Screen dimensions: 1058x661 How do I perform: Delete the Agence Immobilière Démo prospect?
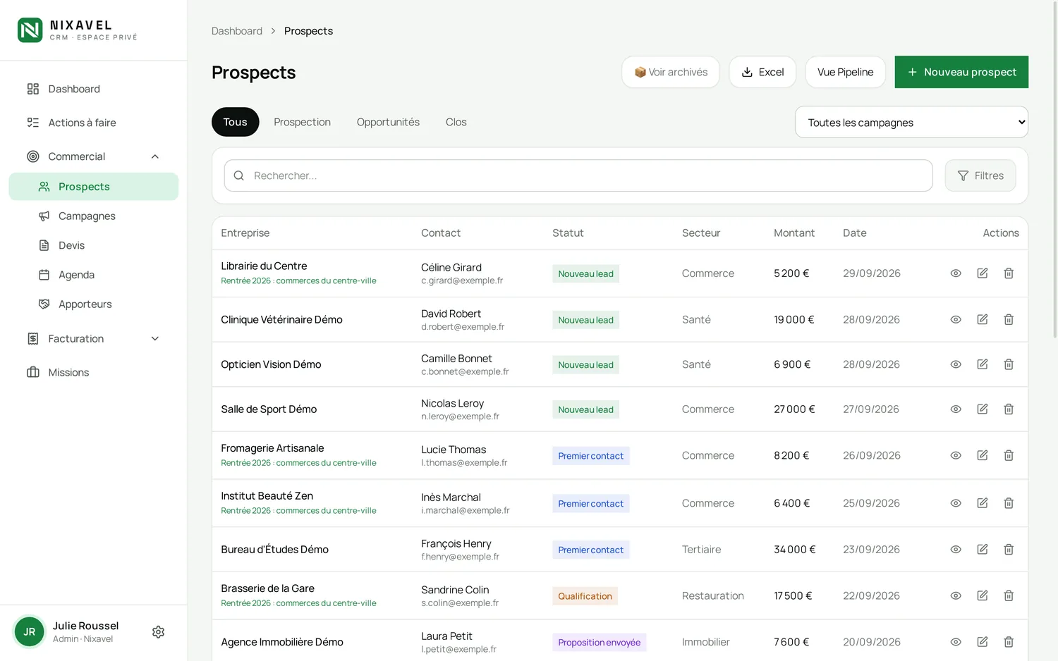[1009, 642]
